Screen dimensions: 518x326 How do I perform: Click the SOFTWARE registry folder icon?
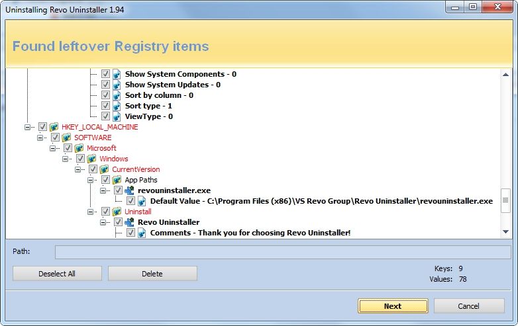pyautogui.click(x=66, y=138)
